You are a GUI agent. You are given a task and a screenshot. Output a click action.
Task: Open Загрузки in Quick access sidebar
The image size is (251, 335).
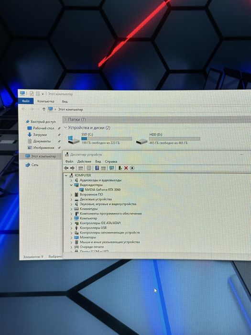(40, 134)
